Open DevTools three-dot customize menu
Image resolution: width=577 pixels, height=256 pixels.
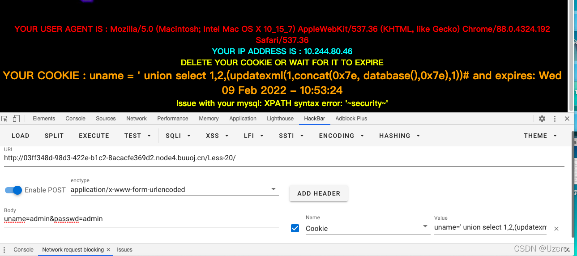pyautogui.click(x=555, y=119)
